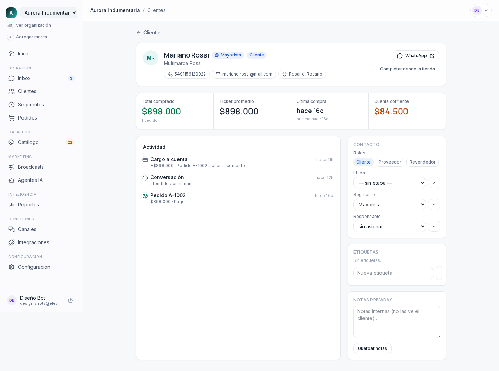The width and height of the screenshot is (499, 371).
Task: Click the Diseño Bot DB avatar in sidebar
Action: tap(12, 300)
